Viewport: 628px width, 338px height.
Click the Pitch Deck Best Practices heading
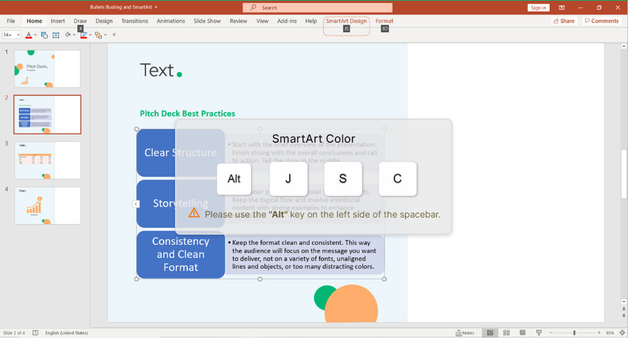coord(187,114)
